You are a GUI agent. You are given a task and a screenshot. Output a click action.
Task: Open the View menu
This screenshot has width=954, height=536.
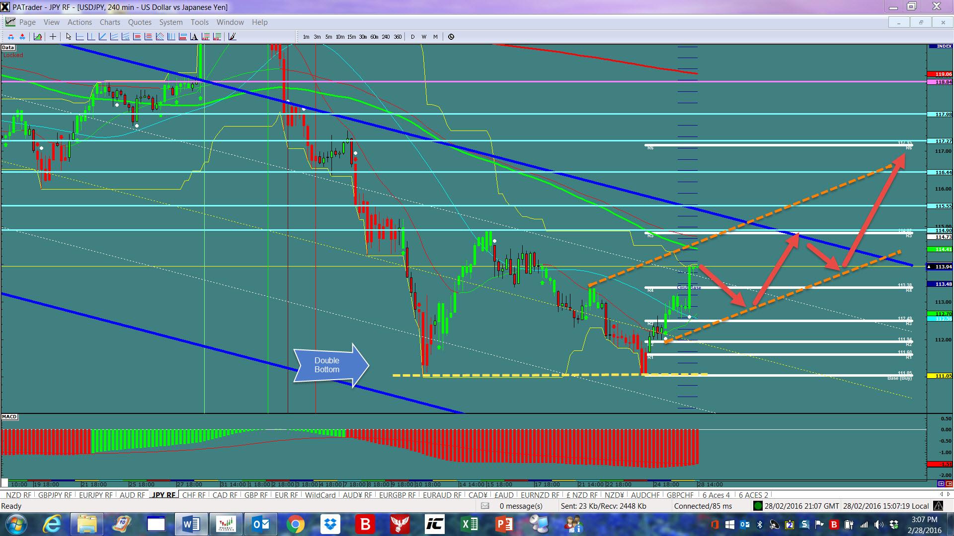(52, 22)
